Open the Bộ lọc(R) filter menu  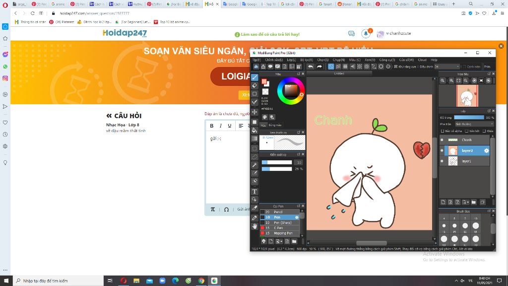(307, 60)
